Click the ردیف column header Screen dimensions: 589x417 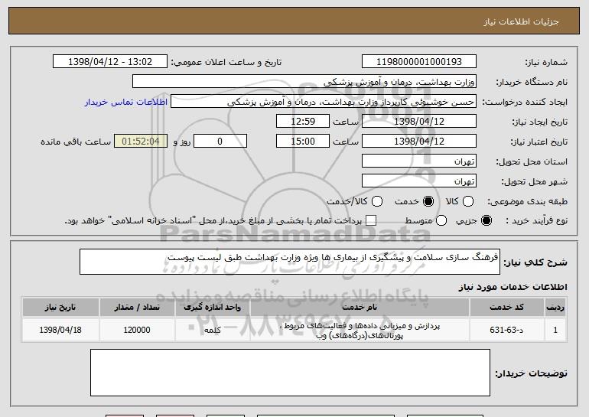[555, 308]
